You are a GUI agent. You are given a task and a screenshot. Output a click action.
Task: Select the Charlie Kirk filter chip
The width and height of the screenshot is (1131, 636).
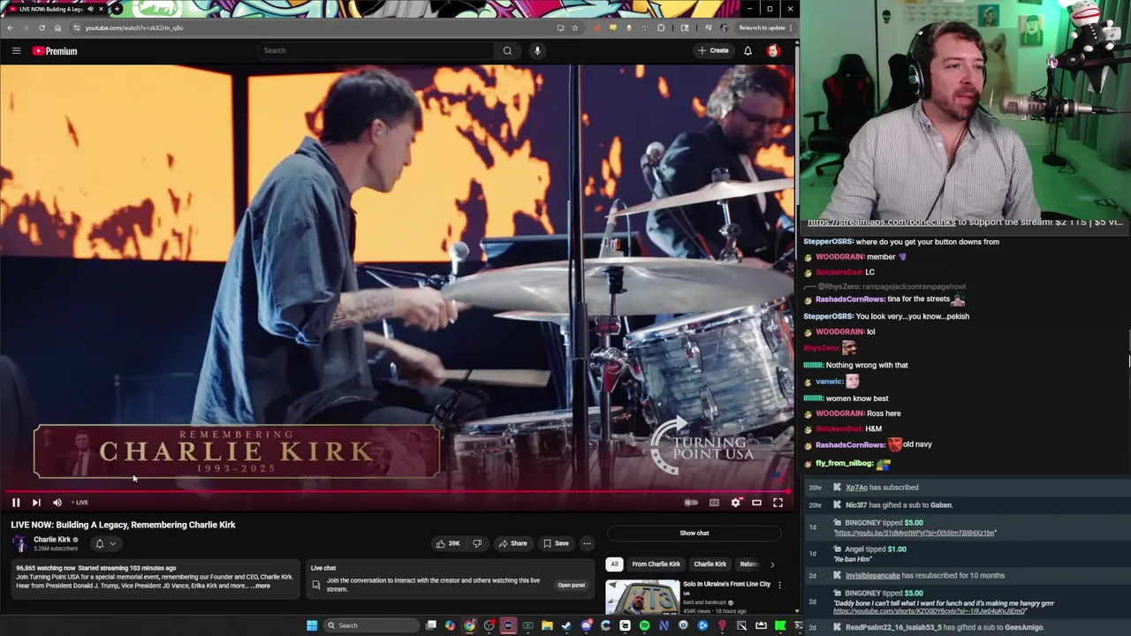point(710,564)
